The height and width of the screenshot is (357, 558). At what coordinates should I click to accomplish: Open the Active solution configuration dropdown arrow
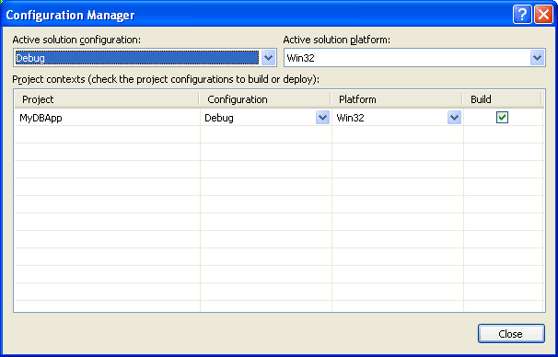coord(269,58)
